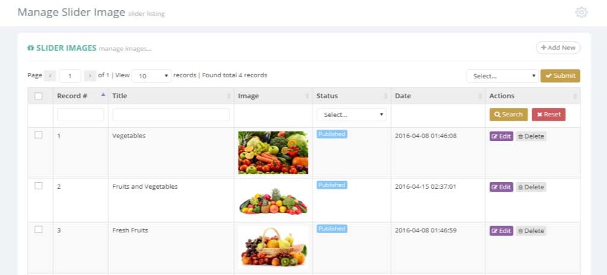Click the page number input field
The height and width of the screenshot is (275, 607).
coord(70,76)
